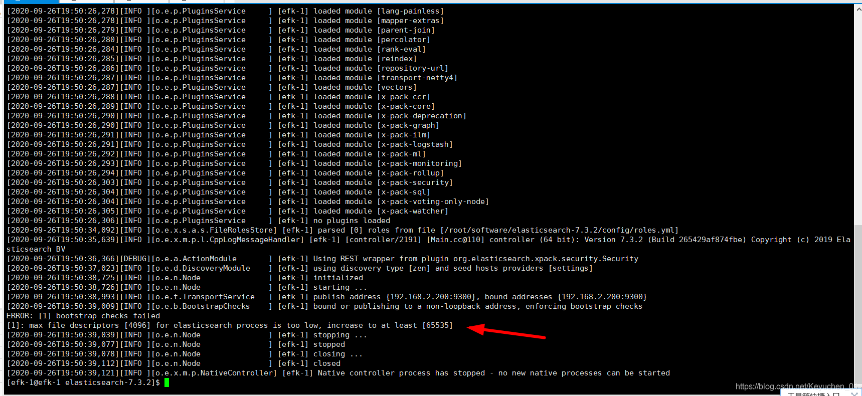Image resolution: width=862 pixels, height=396 pixels.
Task: Click the CppLogMessageHandler logger name
Action: [x=228, y=240]
